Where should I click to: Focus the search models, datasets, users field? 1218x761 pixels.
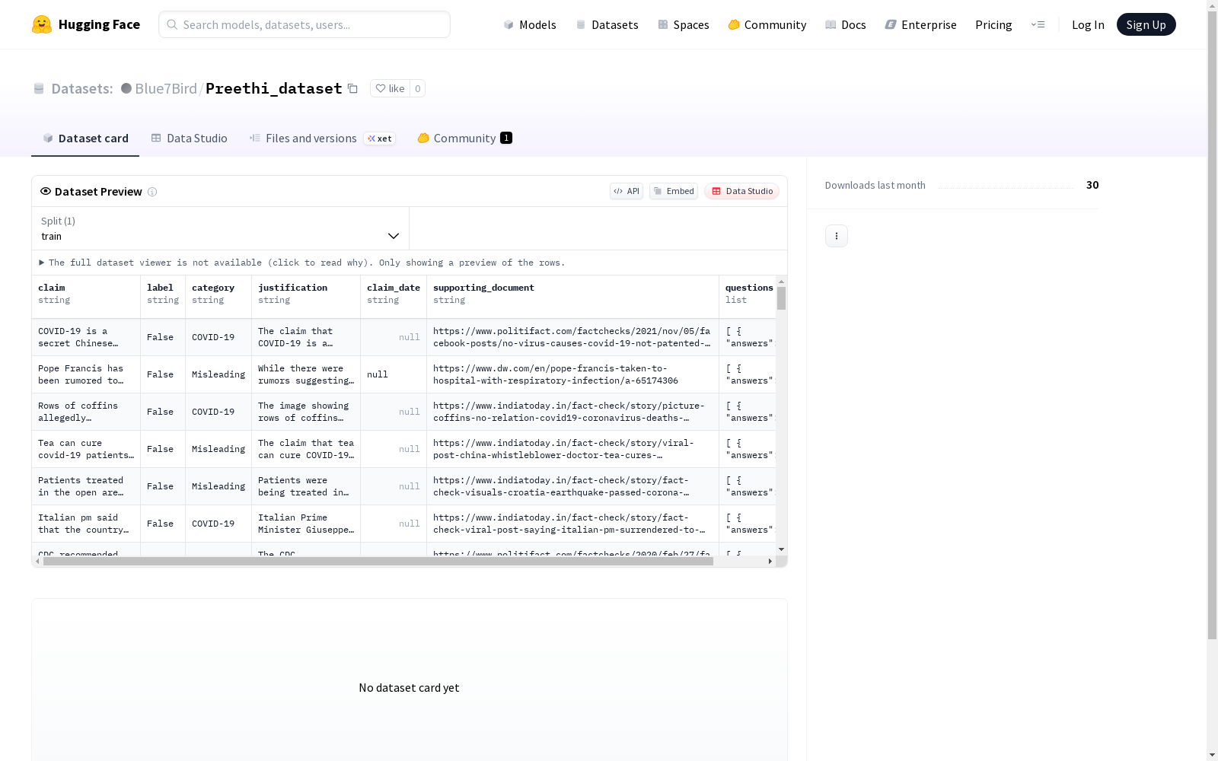pyautogui.click(x=304, y=24)
